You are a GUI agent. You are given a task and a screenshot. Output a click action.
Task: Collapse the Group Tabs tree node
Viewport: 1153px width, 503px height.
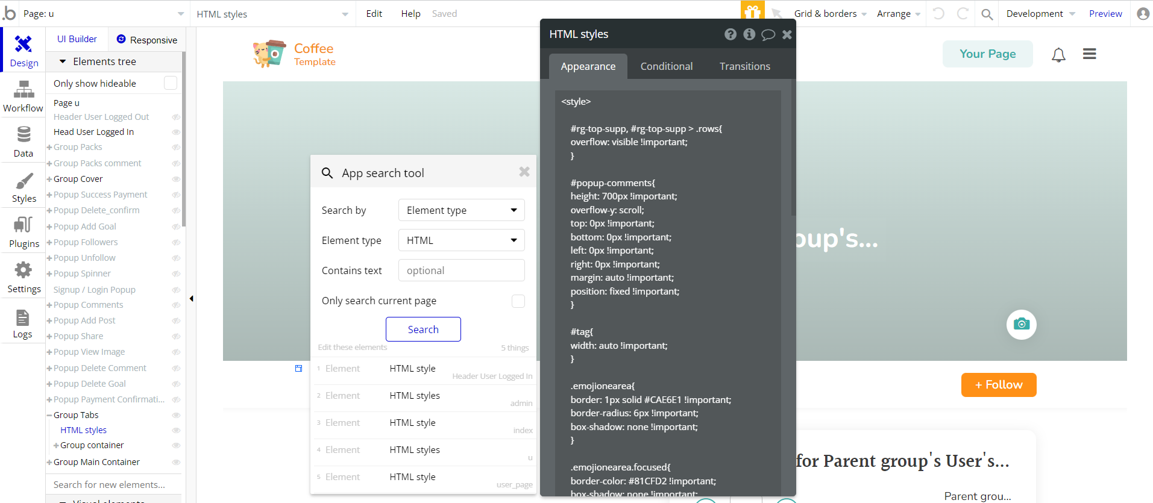(x=49, y=415)
